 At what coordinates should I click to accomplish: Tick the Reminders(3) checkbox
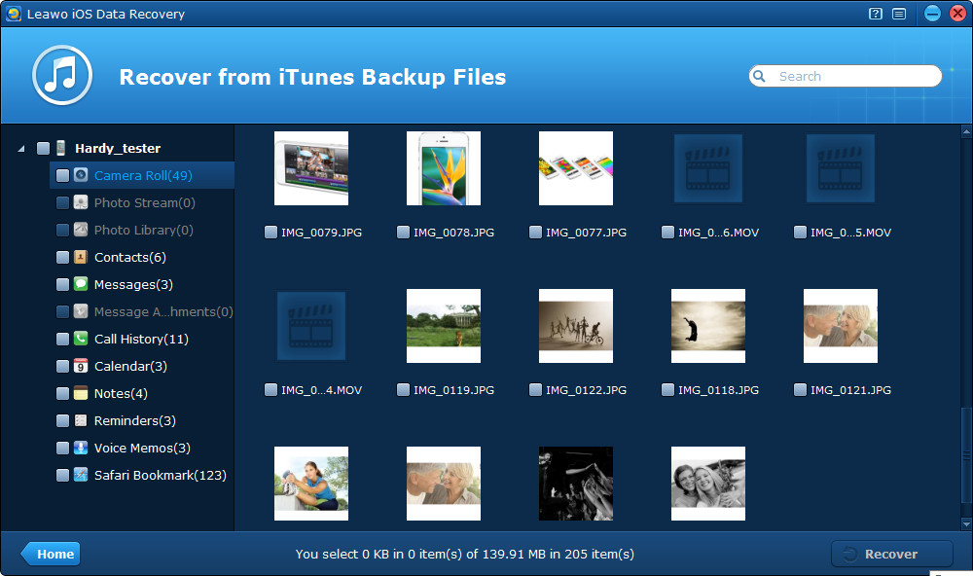[x=62, y=421]
